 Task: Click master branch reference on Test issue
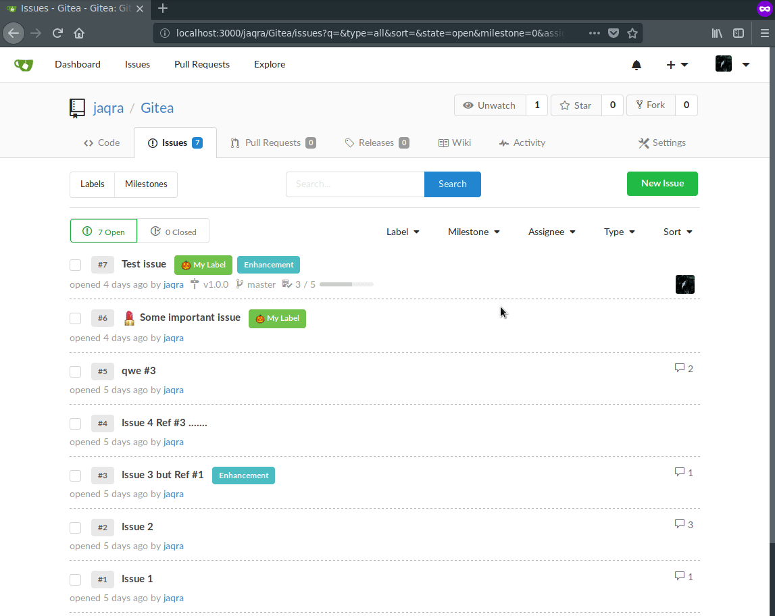[x=256, y=284]
